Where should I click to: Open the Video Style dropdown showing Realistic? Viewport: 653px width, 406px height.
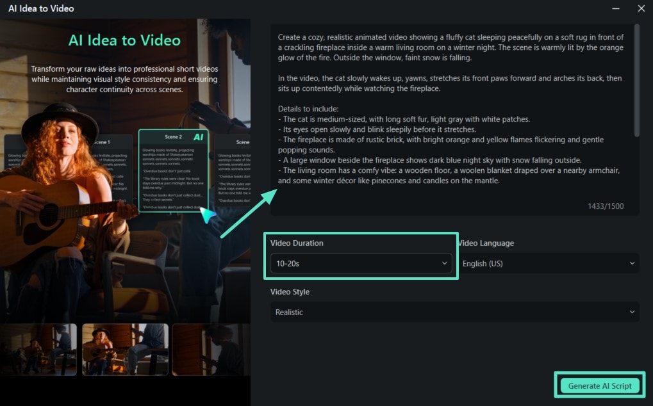tap(455, 312)
